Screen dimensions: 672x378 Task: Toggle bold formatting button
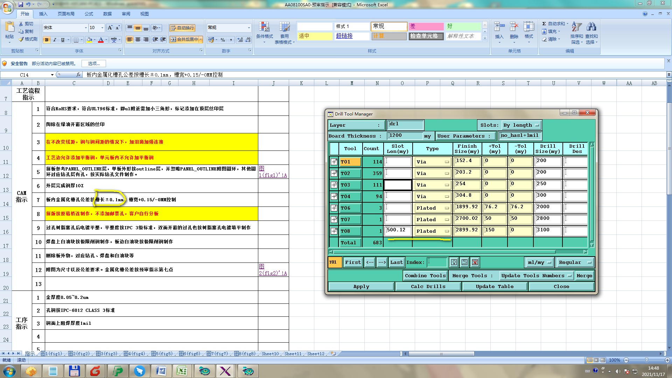point(47,40)
